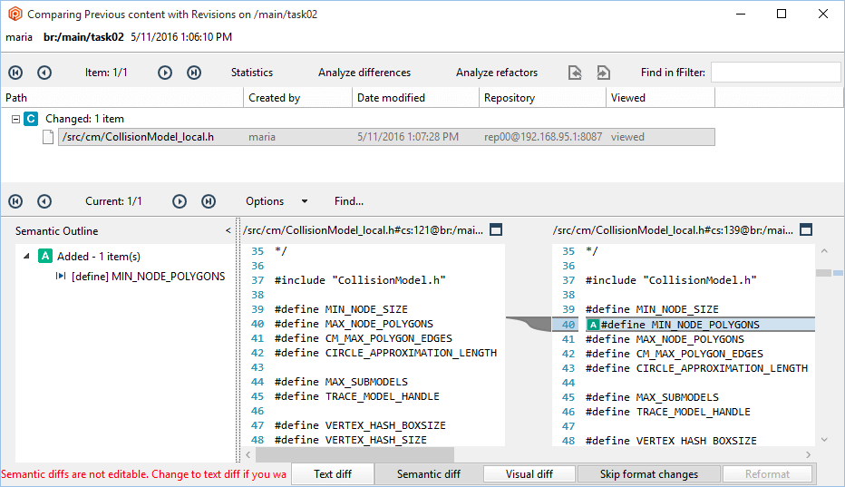Switch to Semantic diff
This screenshot has width=845, height=487.
[x=429, y=474]
